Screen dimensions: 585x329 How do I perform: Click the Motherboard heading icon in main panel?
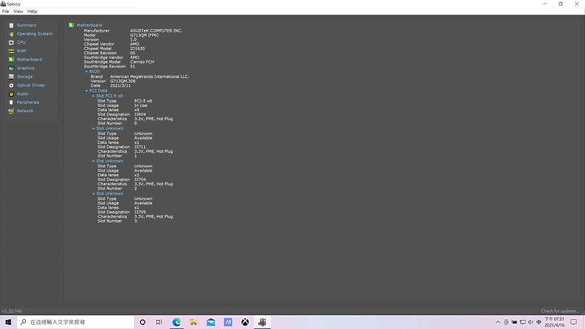71,25
